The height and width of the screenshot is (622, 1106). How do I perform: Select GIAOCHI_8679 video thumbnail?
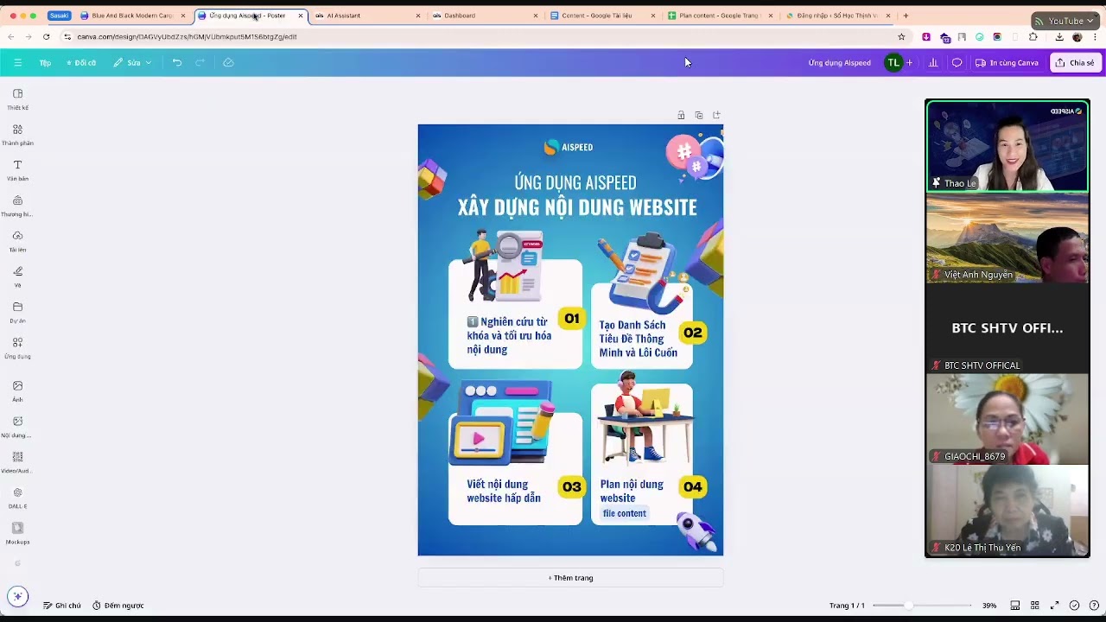pyautogui.click(x=1007, y=419)
